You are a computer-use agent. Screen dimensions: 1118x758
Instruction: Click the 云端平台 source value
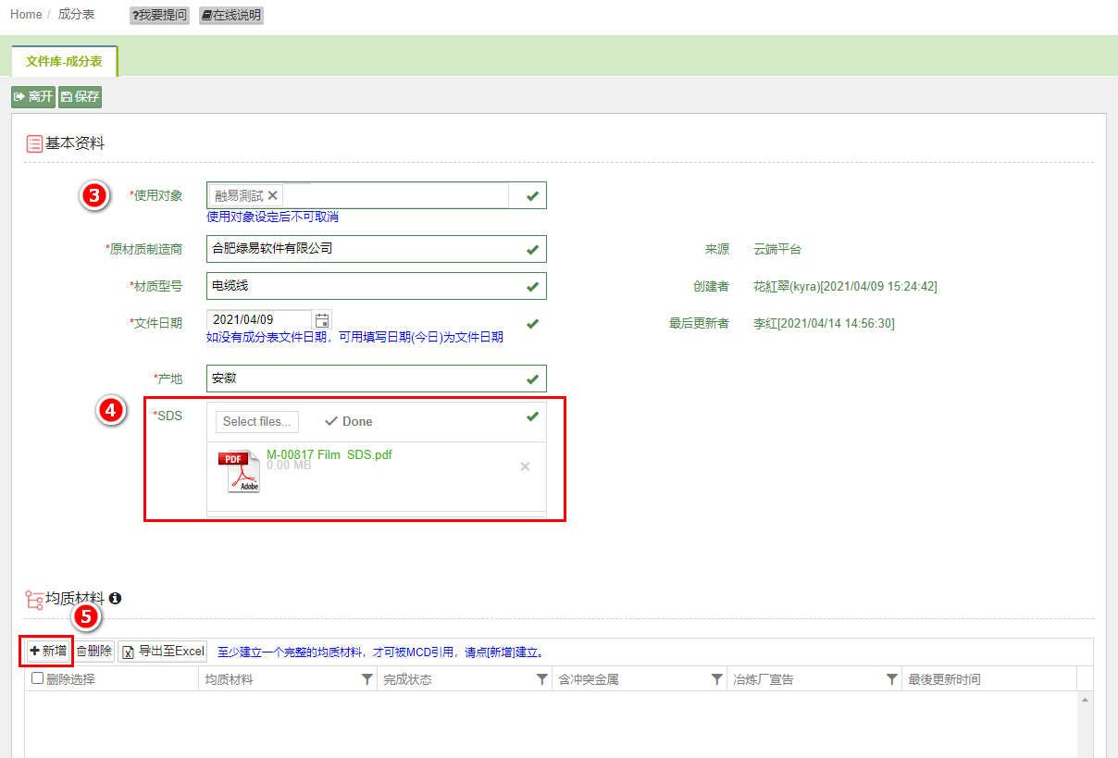click(x=777, y=250)
